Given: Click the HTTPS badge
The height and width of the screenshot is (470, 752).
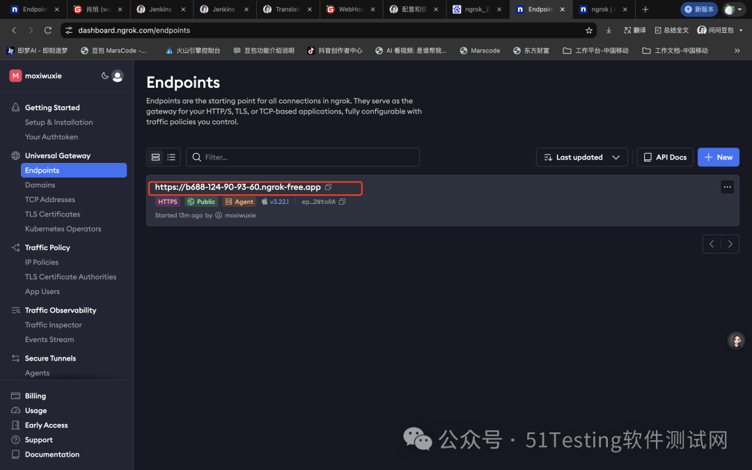Looking at the screenshot, I should tap(167, 202).
